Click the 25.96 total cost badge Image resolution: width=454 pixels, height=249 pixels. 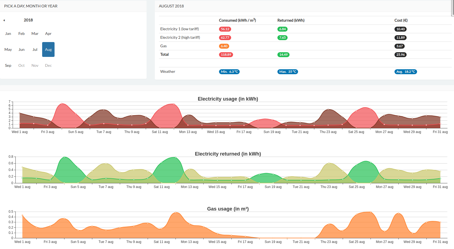[401, 55]
